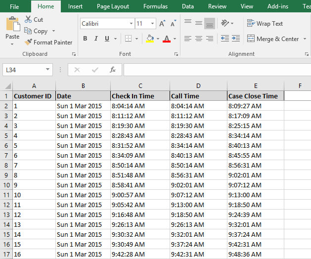Open the Borders dropdown arrow

point(136,39)
